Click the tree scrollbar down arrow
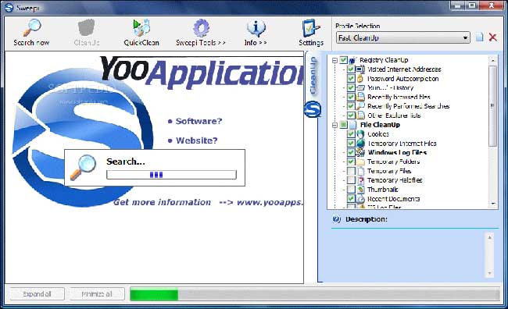 click(493, 204)
